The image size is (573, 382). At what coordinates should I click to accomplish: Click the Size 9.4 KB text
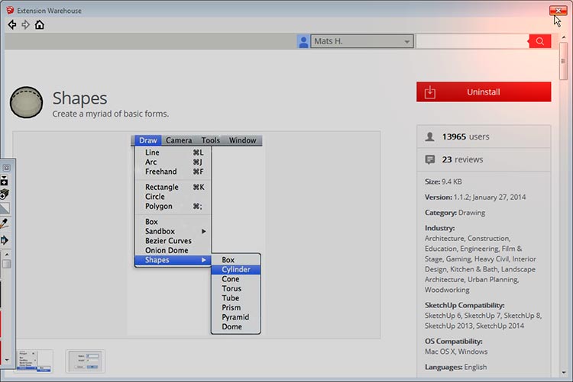point(443,181)
